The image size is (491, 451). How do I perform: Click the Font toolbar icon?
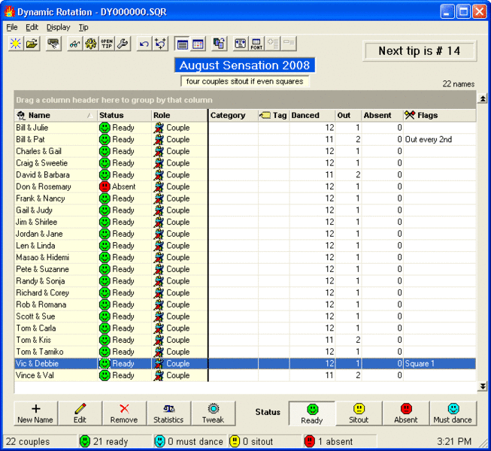256,44
